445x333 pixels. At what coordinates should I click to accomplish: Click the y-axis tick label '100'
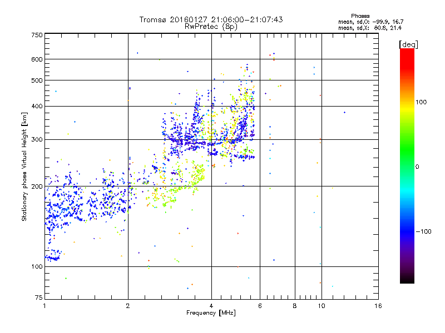point(37,266)
